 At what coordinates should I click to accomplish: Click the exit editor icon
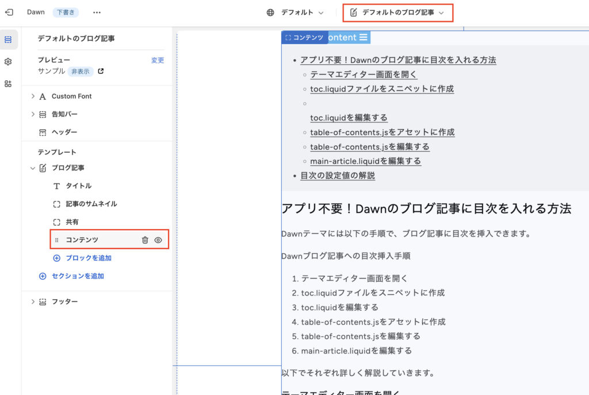(9, 13)
